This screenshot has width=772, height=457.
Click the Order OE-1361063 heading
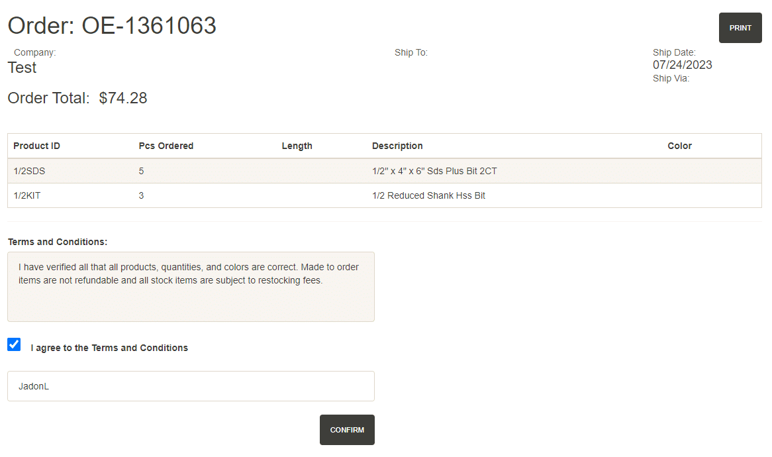[112, 26]
